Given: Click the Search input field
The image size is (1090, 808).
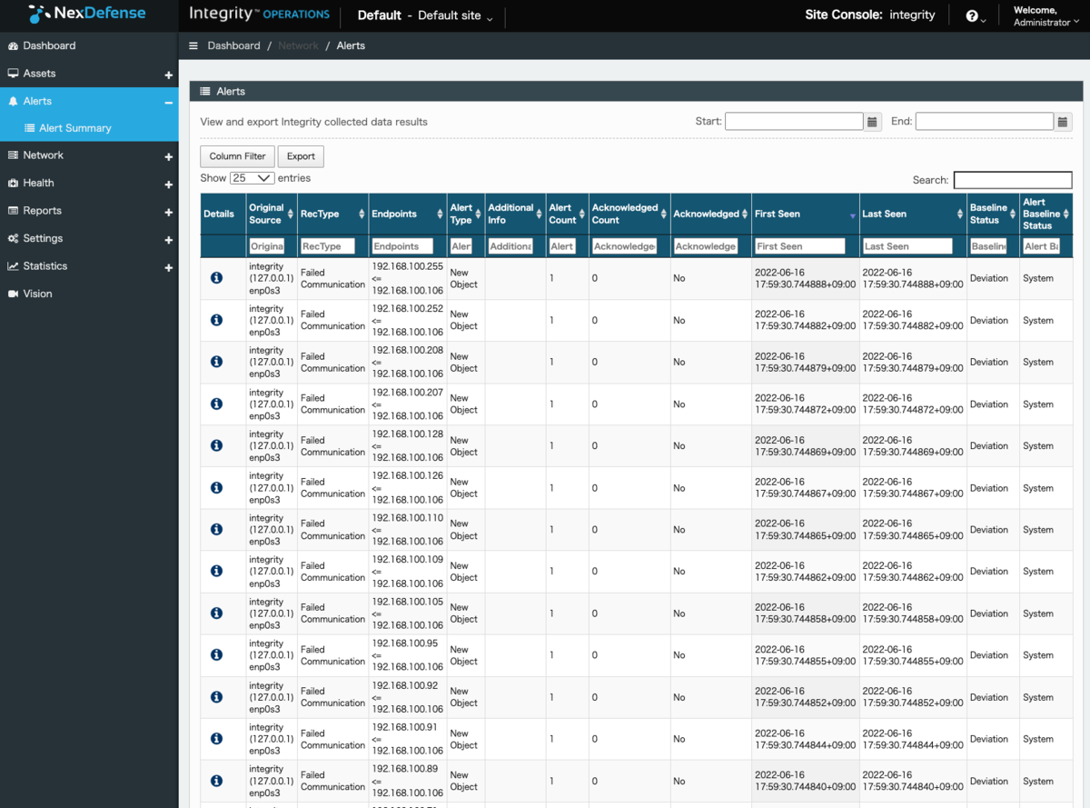Looking at the screenshot, I should point(1012,180).
